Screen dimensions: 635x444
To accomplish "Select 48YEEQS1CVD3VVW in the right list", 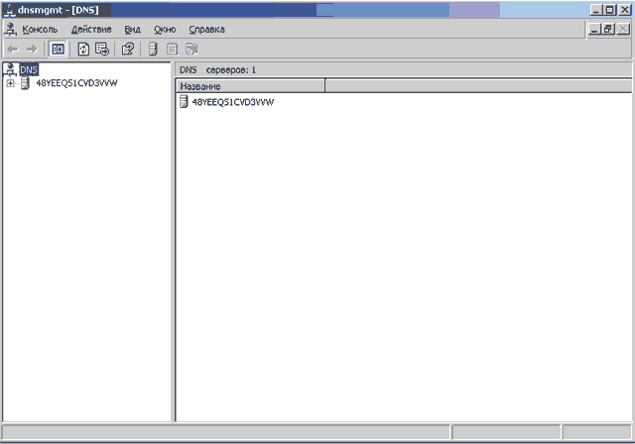I will click(233, 102).
